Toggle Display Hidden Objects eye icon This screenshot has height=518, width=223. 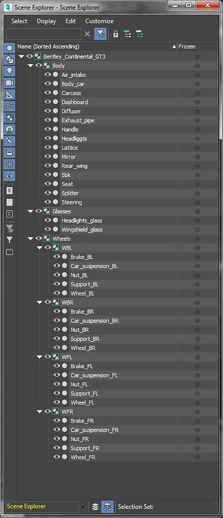click(x=10, y=176)
